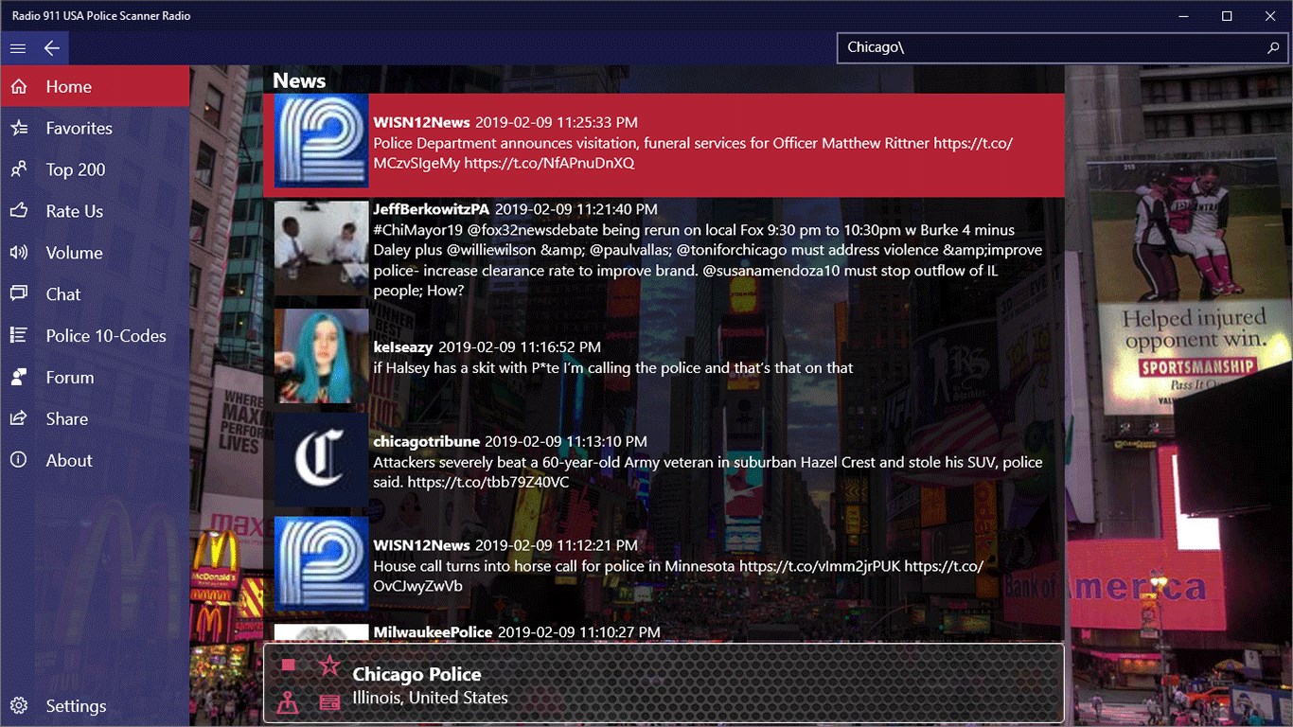
Task: Open the About info icon
Action: coord(18,461)
